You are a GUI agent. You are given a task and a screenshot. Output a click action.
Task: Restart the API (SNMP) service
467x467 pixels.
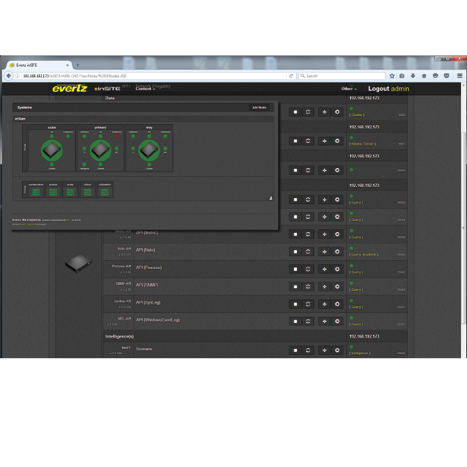[308, 287]
